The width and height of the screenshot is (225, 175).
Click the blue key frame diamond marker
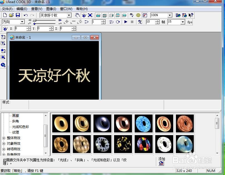click(34, 24)
